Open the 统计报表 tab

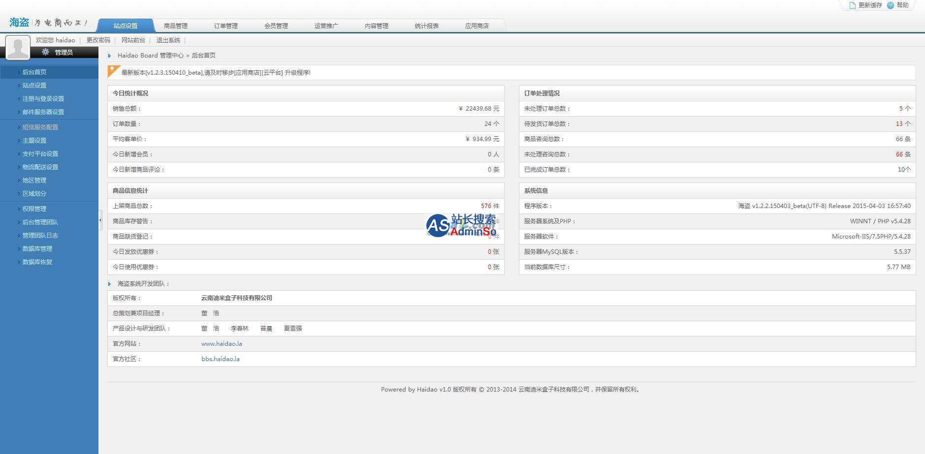point(427,26)
